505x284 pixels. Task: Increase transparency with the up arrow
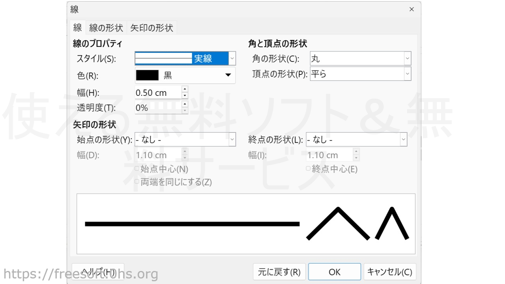[x=185, y=104]
